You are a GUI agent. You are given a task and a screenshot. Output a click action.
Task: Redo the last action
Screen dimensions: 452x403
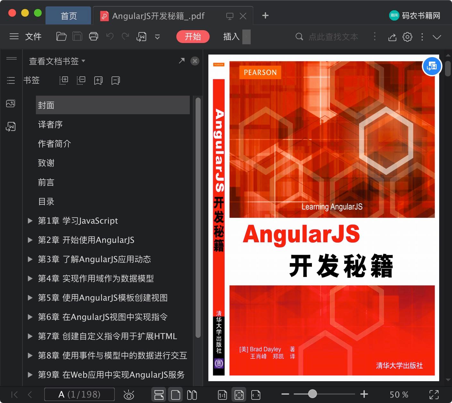coord(125,37)
